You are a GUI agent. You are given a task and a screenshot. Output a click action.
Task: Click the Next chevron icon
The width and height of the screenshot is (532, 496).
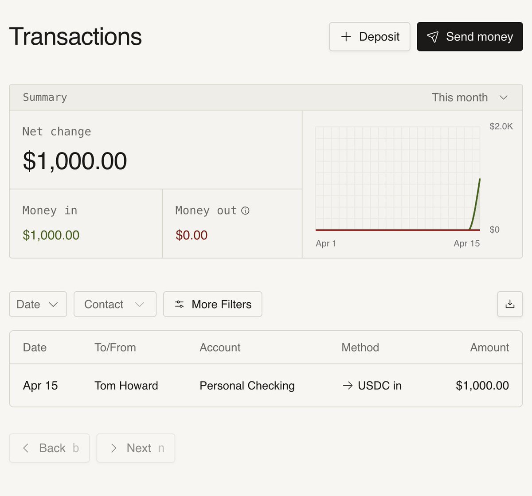coord(113,448)
